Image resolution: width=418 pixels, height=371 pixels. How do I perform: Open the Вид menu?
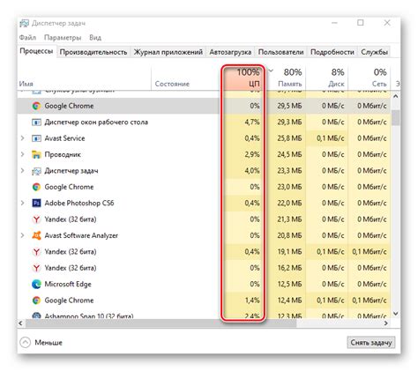(x=95, y=38)
